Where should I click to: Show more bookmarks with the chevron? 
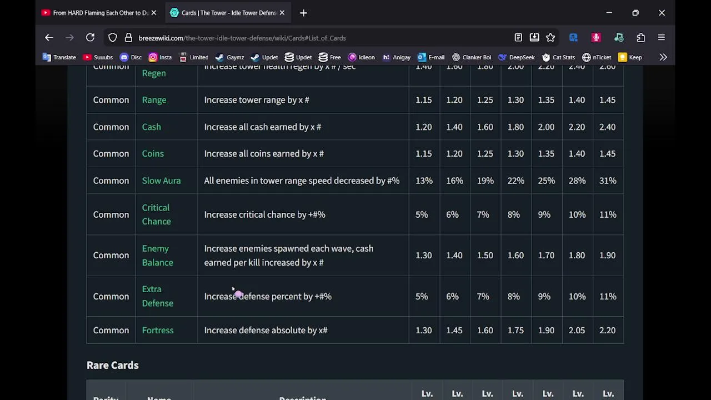click(663, 57)
